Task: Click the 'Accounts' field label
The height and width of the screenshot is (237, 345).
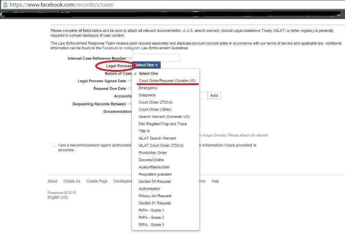Action: (123, 96)
